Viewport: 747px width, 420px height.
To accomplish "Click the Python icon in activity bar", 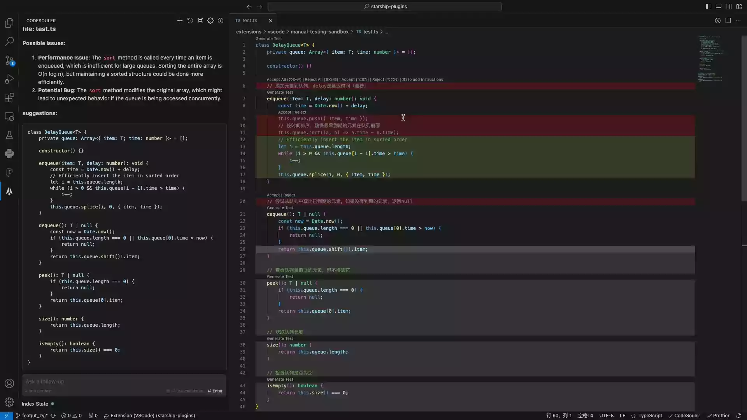I will (x=9, y=154).
